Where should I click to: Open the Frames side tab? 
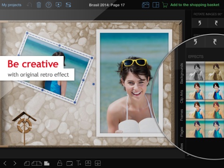point(182,115)
